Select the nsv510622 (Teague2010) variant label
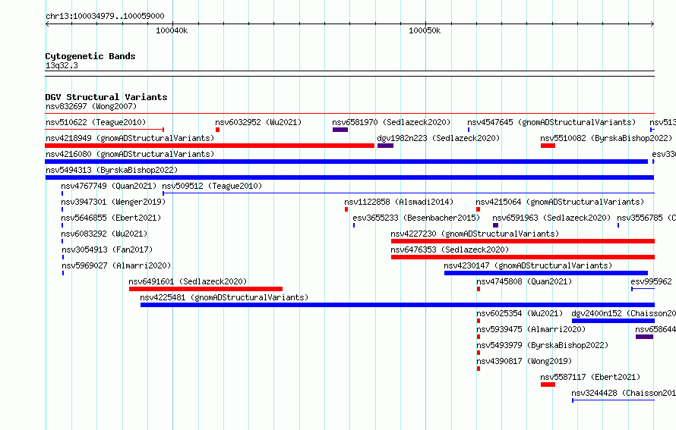The height and width of the screenshot is (430, 676). coord(96,122)
